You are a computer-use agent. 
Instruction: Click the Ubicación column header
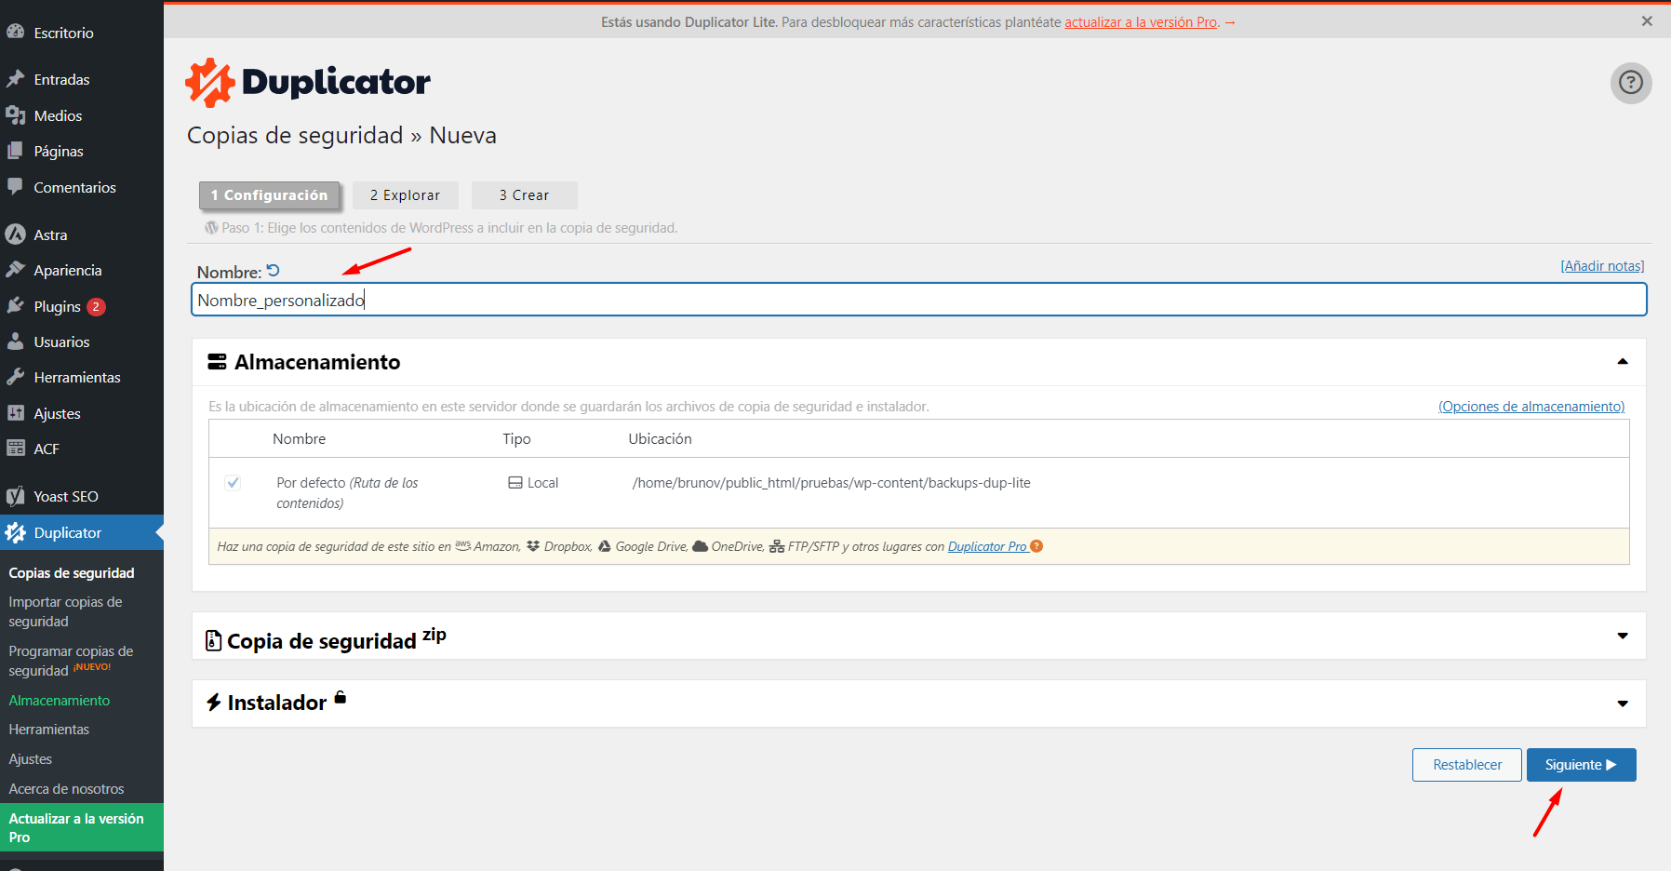661,439
